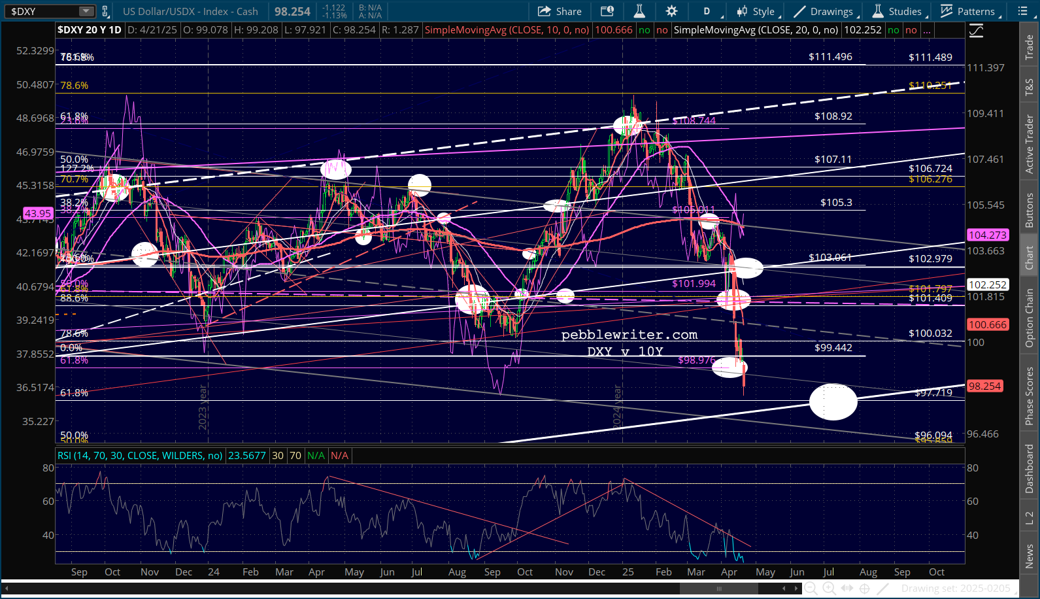
Task: Open the D timeframe dropdown
Action: (707, 11)
